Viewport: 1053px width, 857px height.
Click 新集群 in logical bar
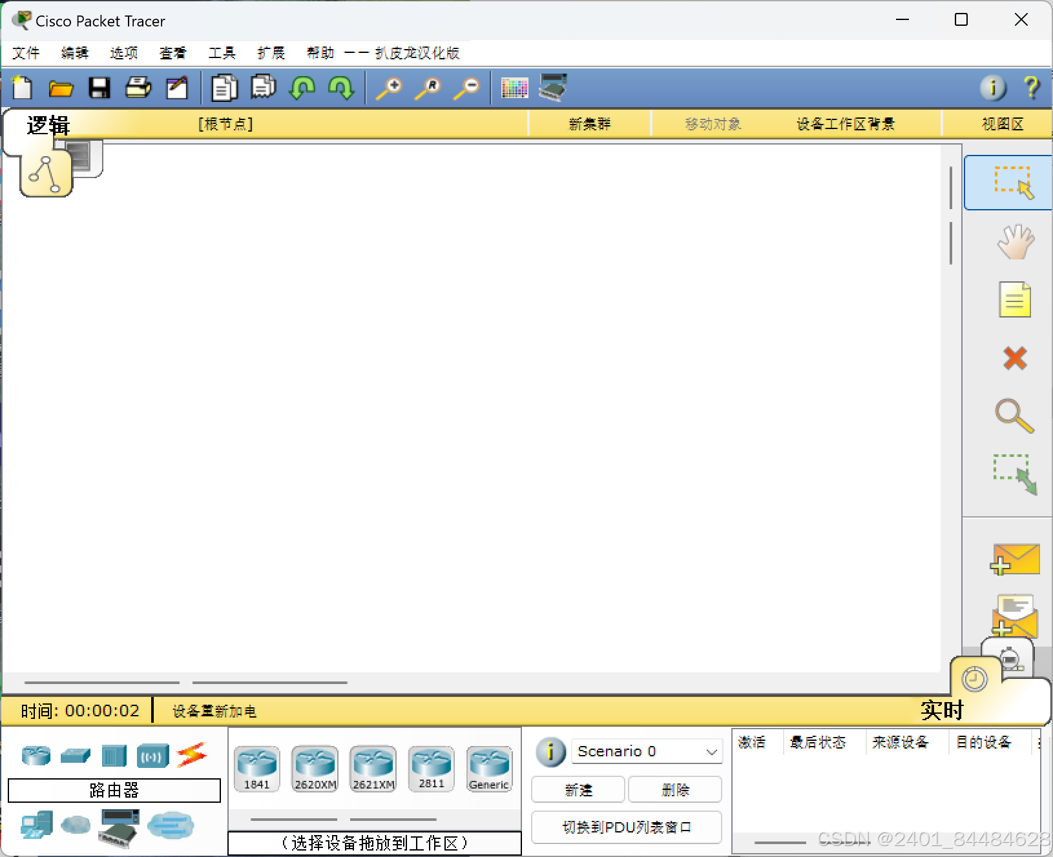point(590,124)
